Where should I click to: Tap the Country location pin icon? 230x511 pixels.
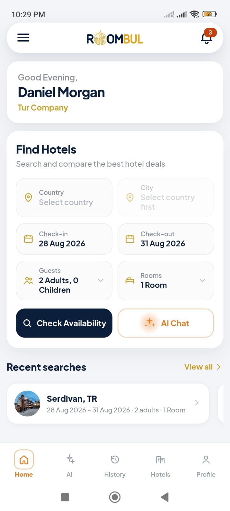tap(28, 198)
